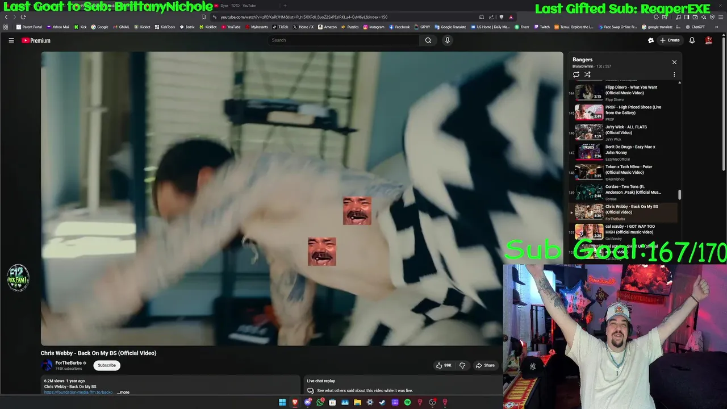Screen dimensions: 727x409
Task: Click the YouTube Premium logo
Action: tap(36, 40)
